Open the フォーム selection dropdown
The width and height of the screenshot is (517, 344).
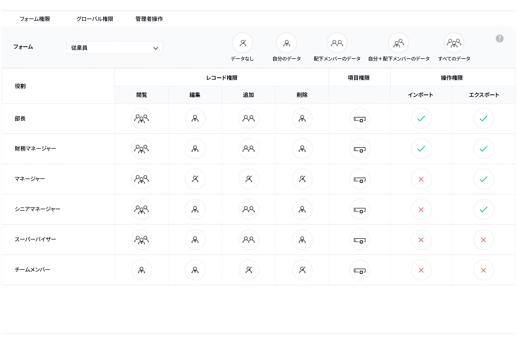coord(115,47)
